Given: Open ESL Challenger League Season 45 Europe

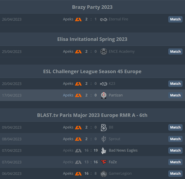Looking at the screenshot, I should tap(92, 71).
